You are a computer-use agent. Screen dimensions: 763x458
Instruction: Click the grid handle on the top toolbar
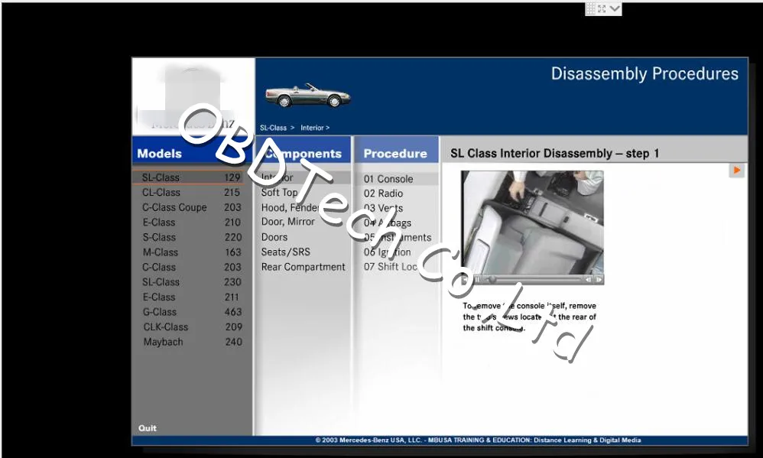pos(590,8)
